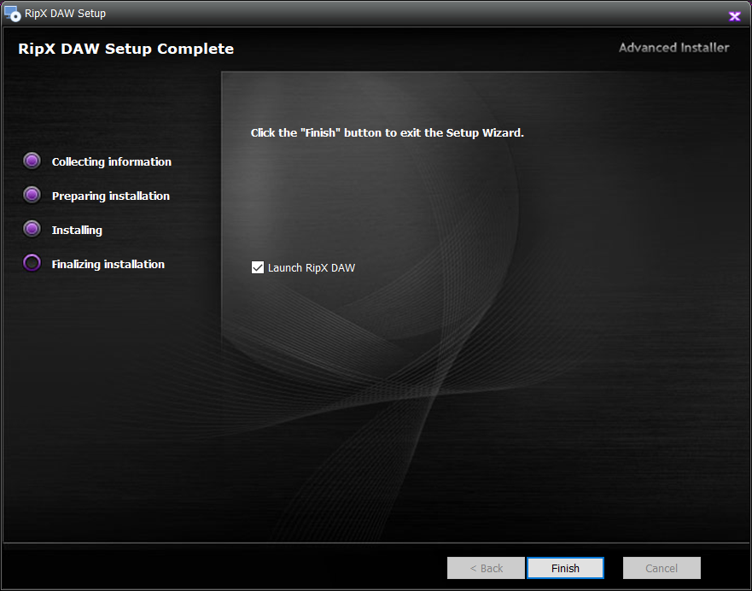Close the setup window with the X

click(734, 16)
